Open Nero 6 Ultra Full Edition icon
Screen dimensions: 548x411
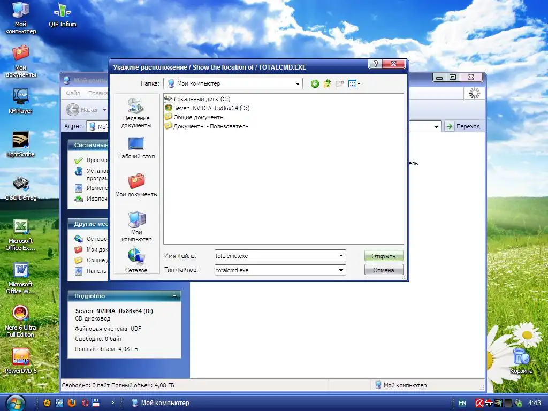pyautogui.click(x=21, y=321)
